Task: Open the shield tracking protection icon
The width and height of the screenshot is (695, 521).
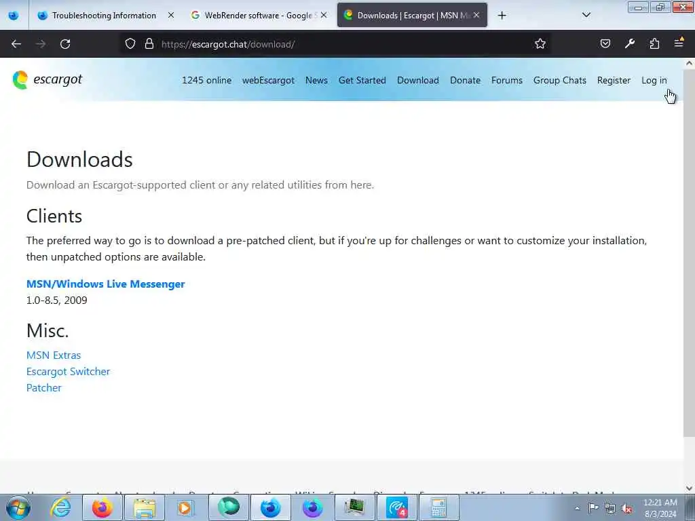Action: [x=130, y=43]
